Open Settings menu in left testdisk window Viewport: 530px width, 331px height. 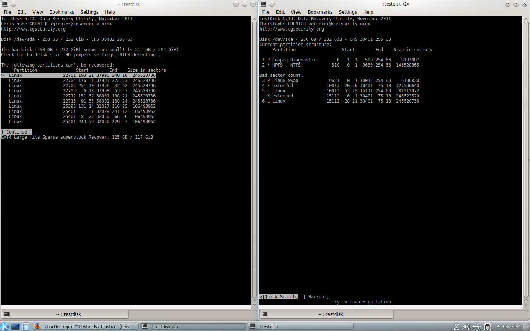pyautogui.click(x=89, y=12)
